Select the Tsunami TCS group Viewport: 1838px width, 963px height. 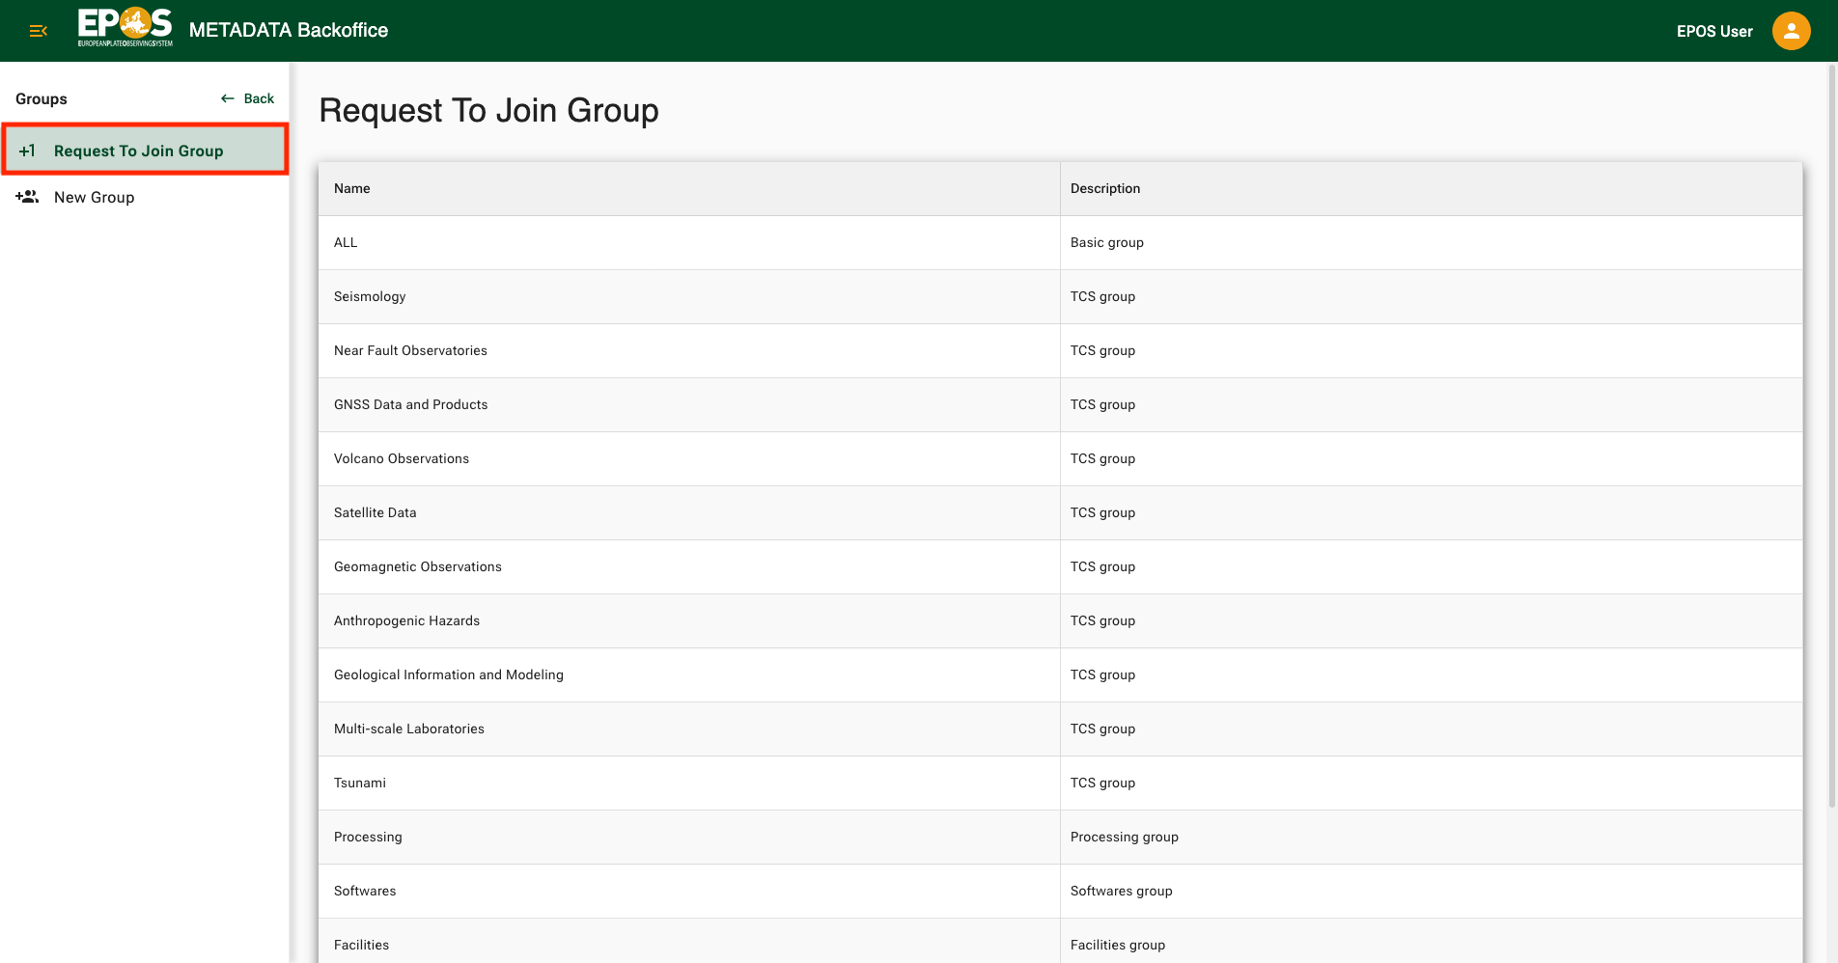[x=688, y=783]
